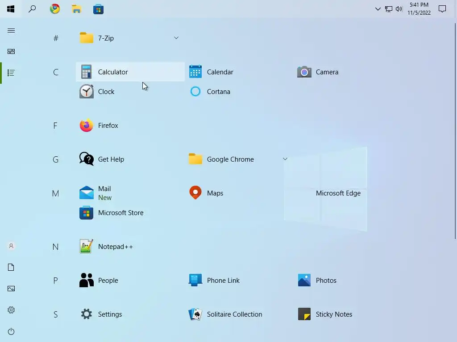Click the letter G header
This screenshot has width=457, height=342.
point(56,159)
